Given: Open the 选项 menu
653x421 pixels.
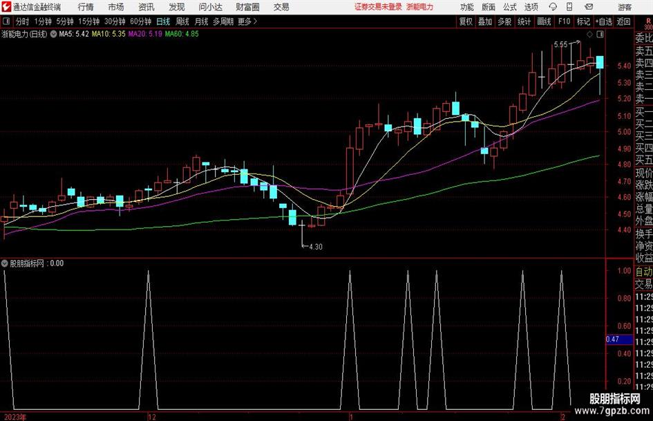Looking at the screenshot, I should (531, 7).
